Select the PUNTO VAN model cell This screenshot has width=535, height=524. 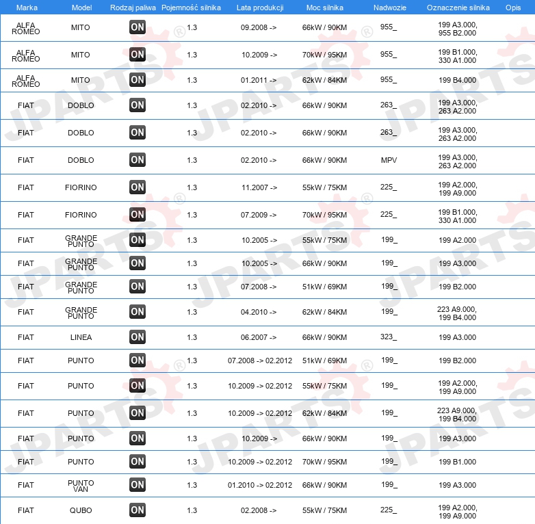coord(81,486)
